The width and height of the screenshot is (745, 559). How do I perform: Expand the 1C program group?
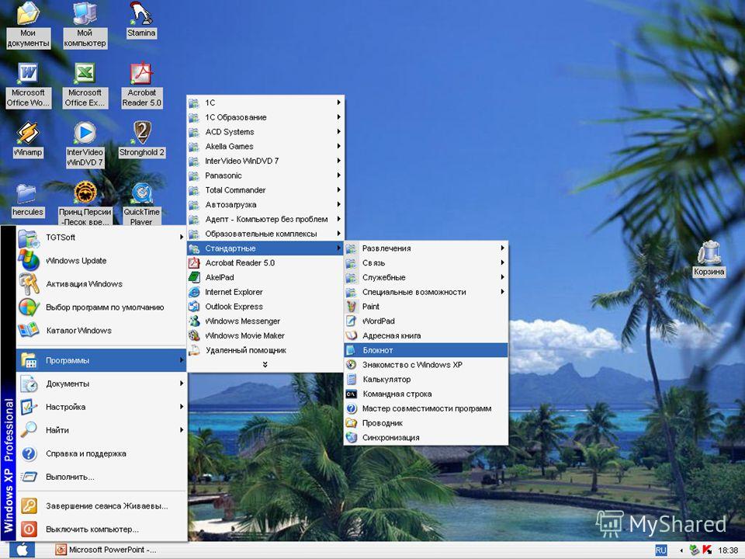(x=265, y=102)
